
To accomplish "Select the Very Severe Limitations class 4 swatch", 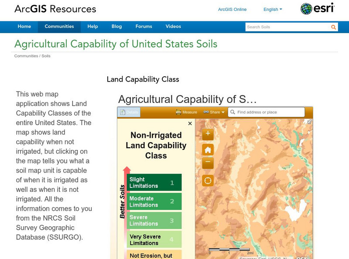I will (154, 239).
